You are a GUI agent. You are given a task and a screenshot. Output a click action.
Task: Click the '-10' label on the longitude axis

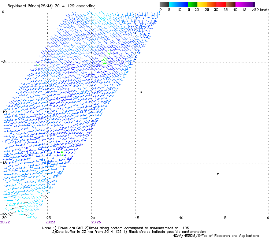click(180, 218)
